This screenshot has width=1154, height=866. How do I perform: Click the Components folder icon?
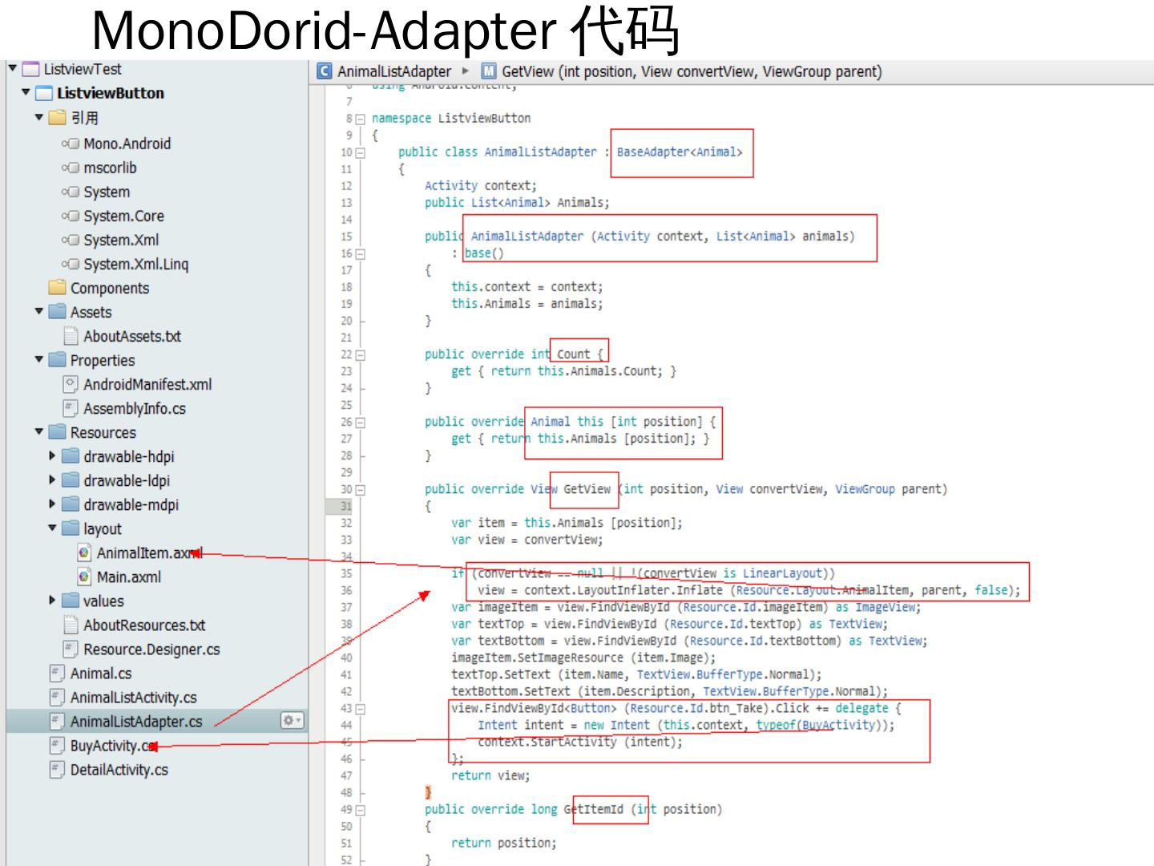(x=57, y=287)
